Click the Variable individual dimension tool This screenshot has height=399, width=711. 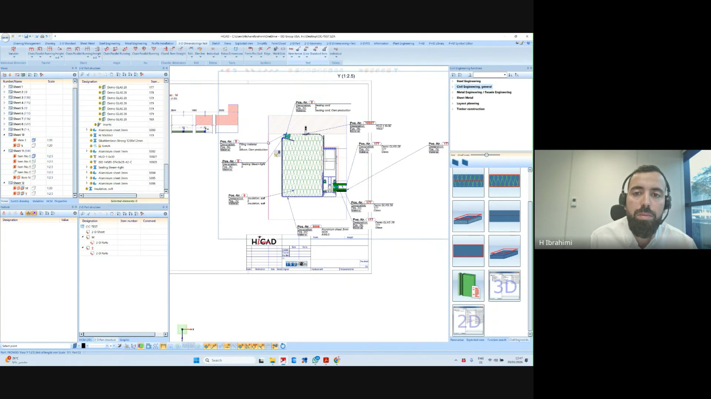pos(13,50)
